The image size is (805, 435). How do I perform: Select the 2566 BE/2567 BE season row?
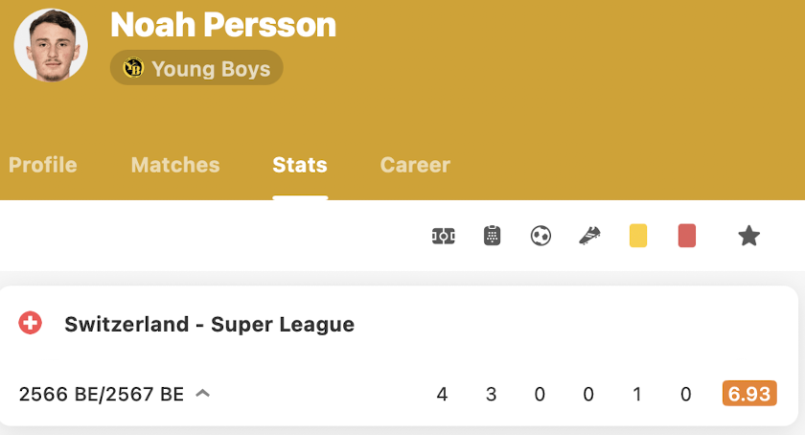(x=398, y=394)
